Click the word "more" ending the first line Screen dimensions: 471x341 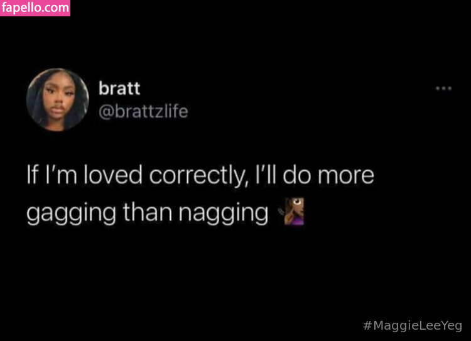point(346,176)
